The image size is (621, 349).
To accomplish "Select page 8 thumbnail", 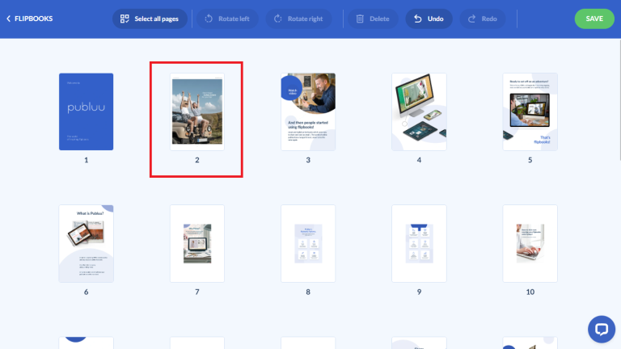I will (308, 243).
